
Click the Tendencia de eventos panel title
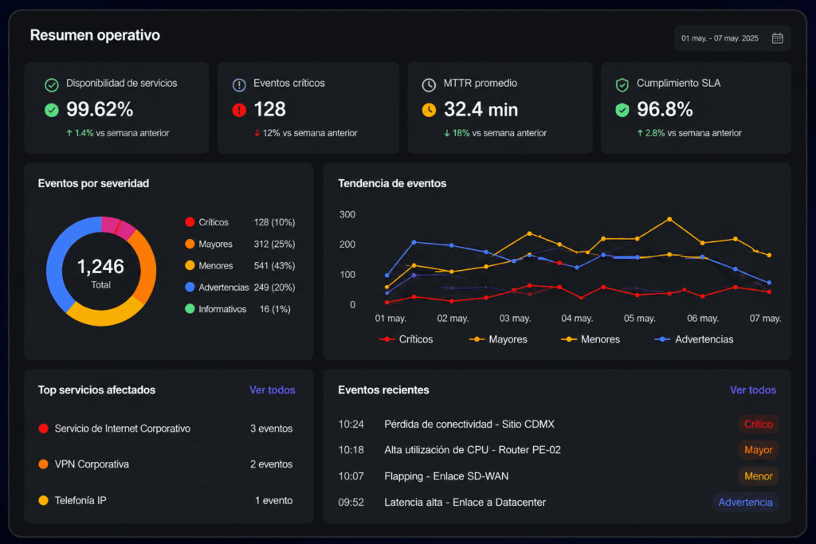pos(392,183)
